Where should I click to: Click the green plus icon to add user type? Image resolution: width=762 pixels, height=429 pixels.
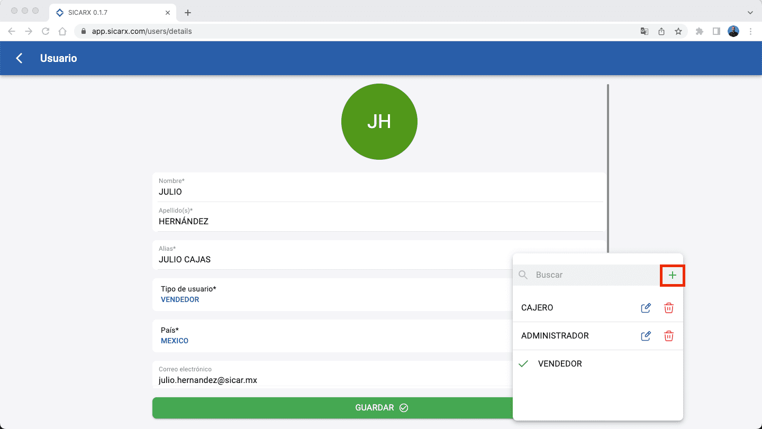pyautogui.click(x=672, y=275)
